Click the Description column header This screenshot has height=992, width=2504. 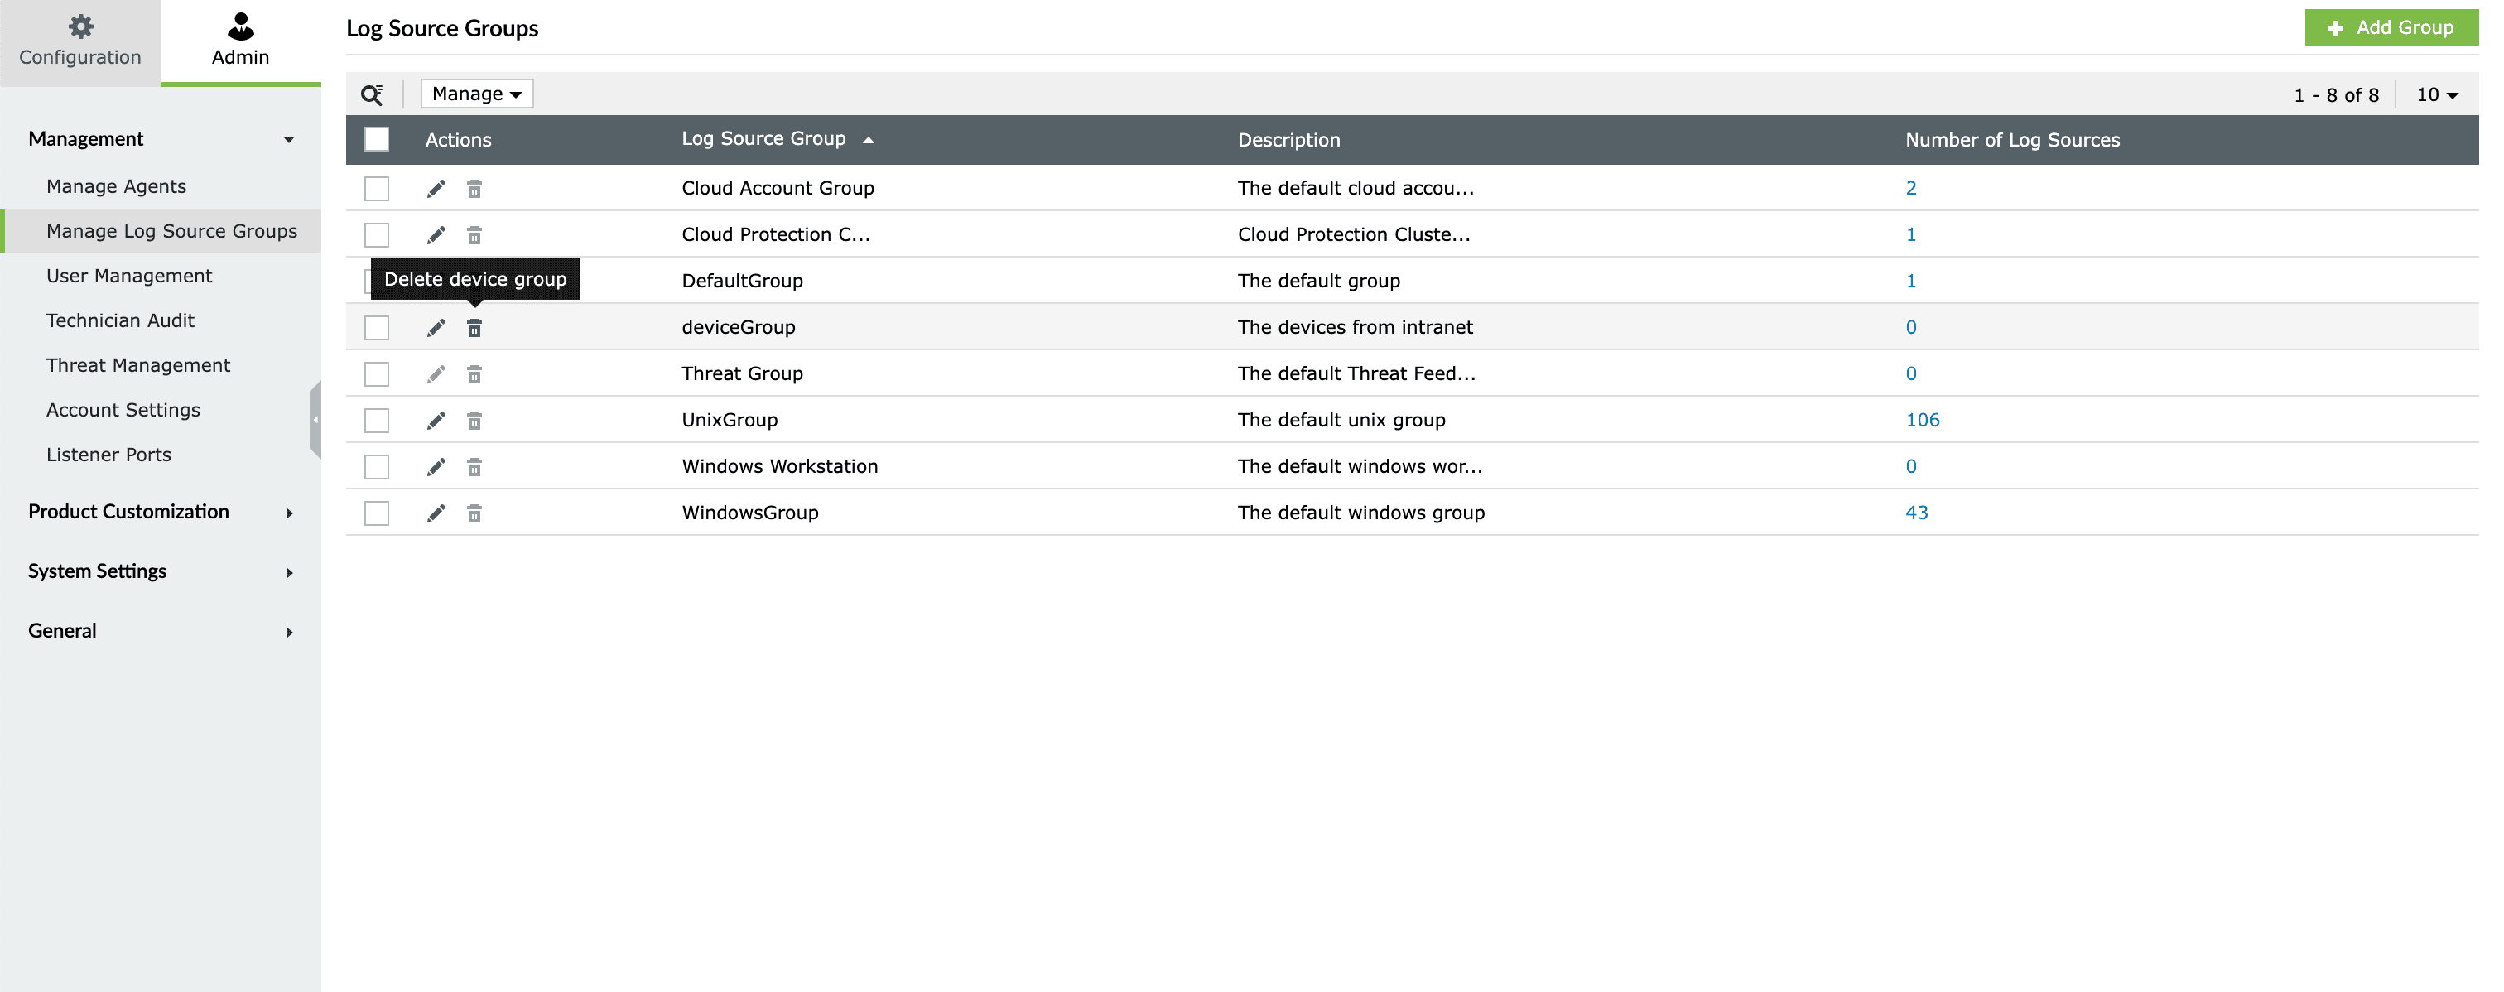[x=1288, y=140]
